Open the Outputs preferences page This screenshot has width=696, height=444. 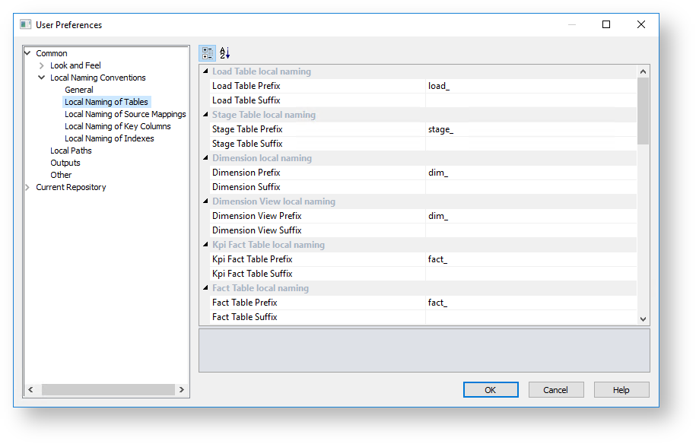click(x=65, y=163)
